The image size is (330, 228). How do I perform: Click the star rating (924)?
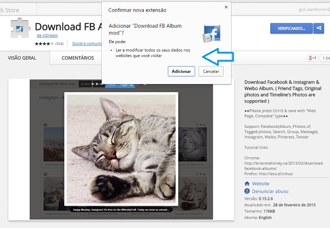[x=49, y=44]
